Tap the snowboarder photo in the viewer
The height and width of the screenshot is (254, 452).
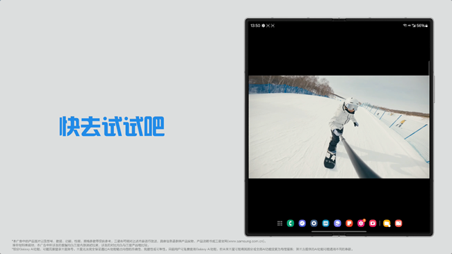pyautogui.click(x=339, y=127)
